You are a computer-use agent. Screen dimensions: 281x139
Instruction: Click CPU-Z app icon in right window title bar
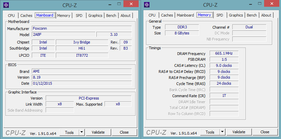coord(147,5)
